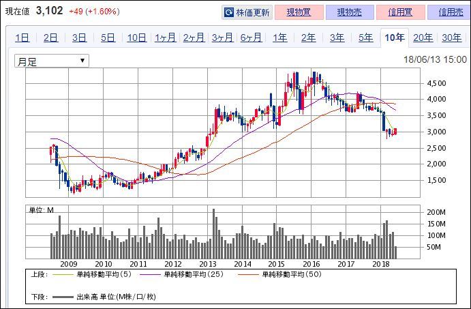Switch chart to 2日 period
The height and width of the screenshot is (309, 471).
click(50, 38)
